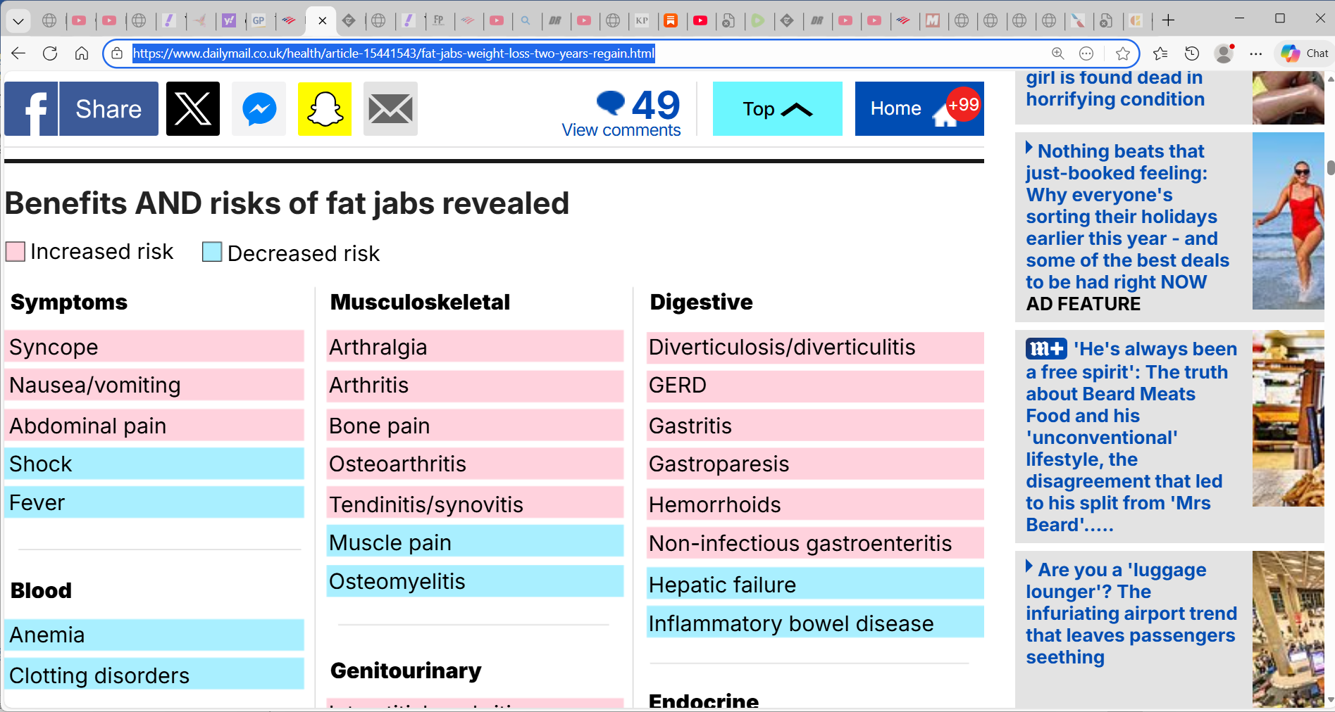Open the Copilot Chat sidebar
This screenshot has width=1335, height=712.
pos(1303,53)
